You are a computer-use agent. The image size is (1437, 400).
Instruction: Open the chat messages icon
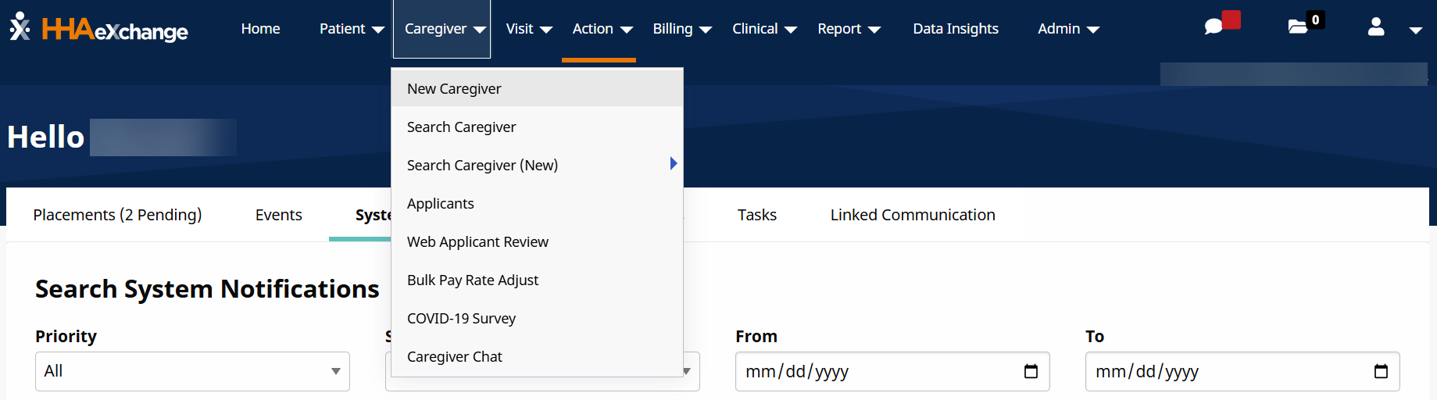pyautogui.click(x=1214, y=27)
